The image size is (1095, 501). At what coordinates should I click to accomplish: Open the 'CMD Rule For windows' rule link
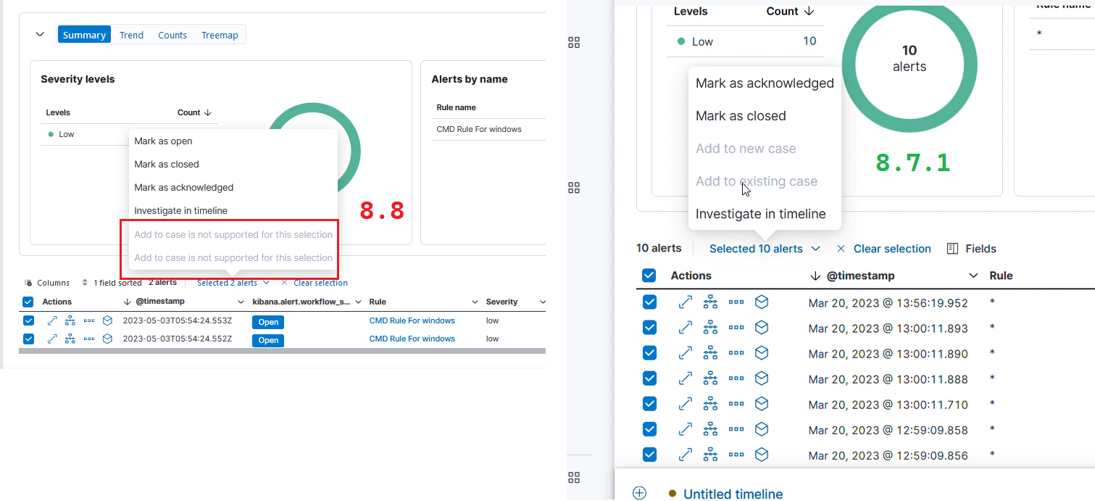(412, 320)
